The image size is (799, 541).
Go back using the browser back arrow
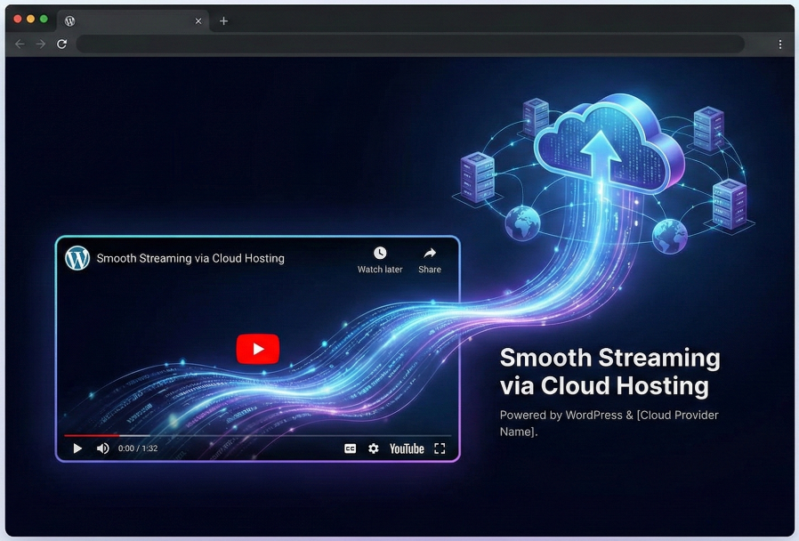click(x=20, y=44)
